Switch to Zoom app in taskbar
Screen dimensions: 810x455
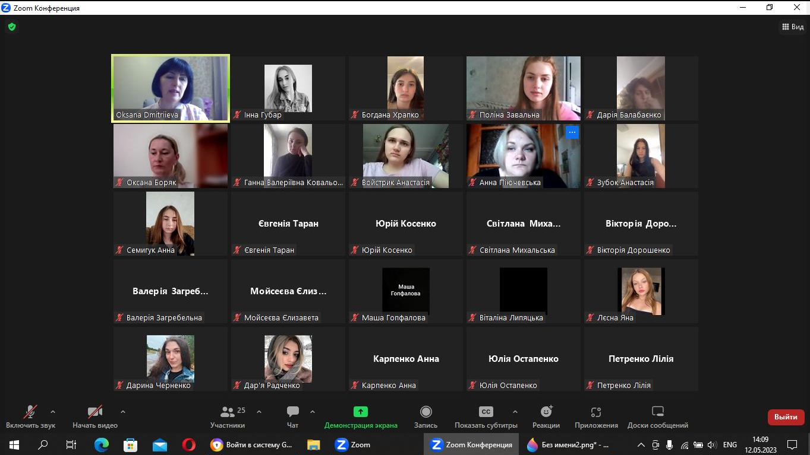pyautogui.click(x=353, y=444)
